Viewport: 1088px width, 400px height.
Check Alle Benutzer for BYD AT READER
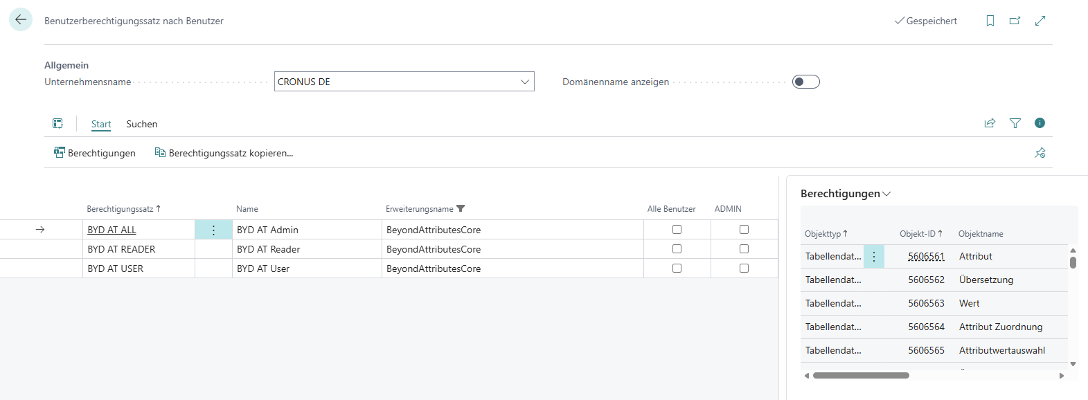tap(677, 249)
